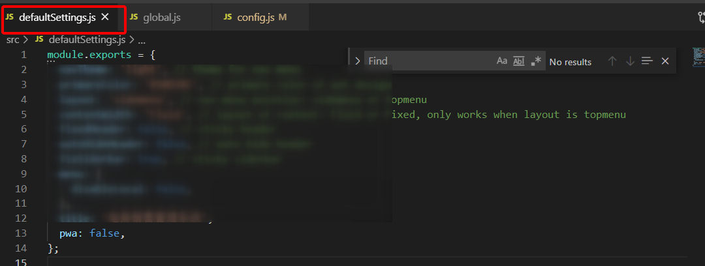
Task: Click the breadcrumb ellipsis symbol
Action: tap(142, 40)
